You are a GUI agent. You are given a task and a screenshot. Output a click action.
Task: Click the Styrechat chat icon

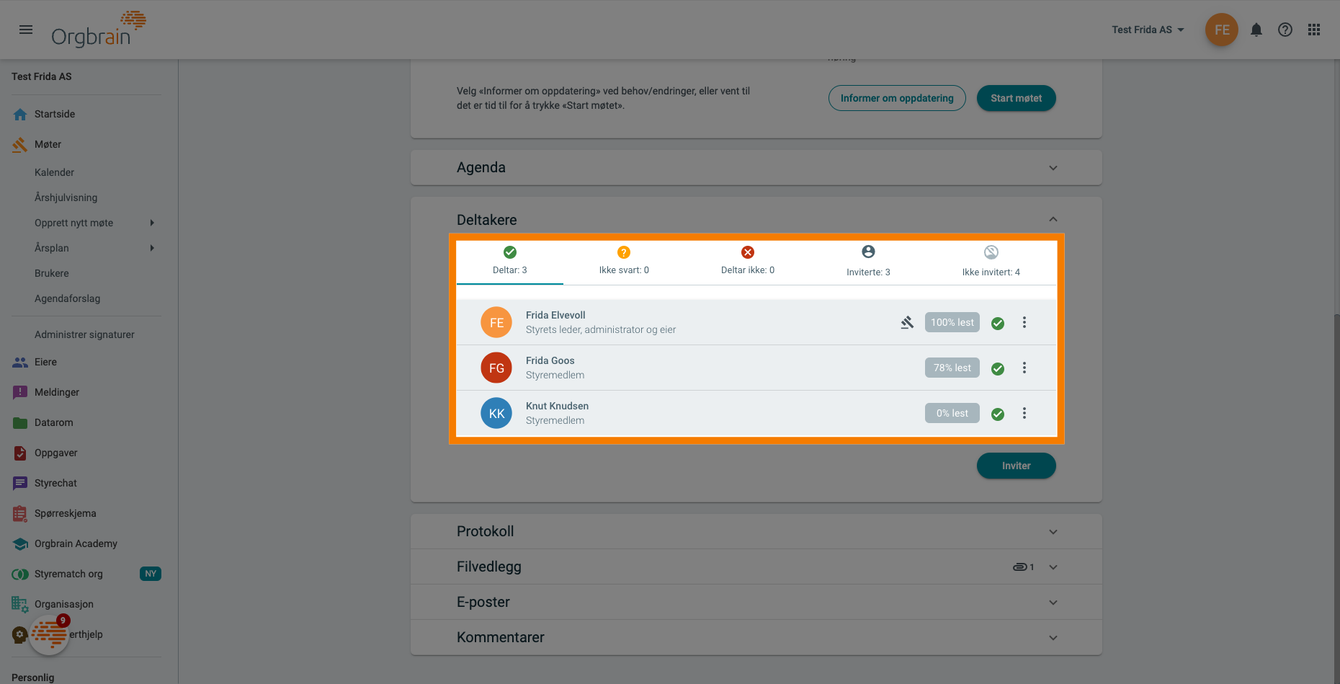pos(20,483)
